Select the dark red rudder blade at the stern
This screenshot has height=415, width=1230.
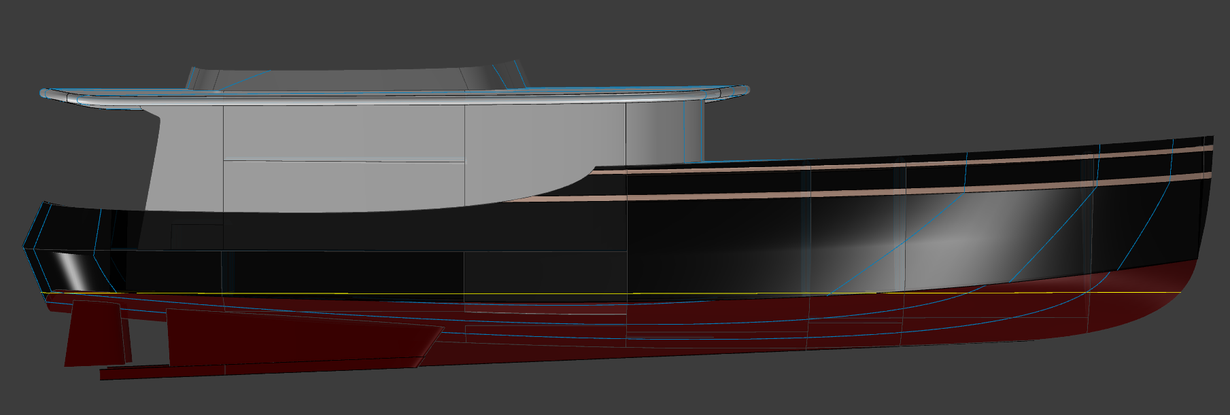tap(95, 333)
